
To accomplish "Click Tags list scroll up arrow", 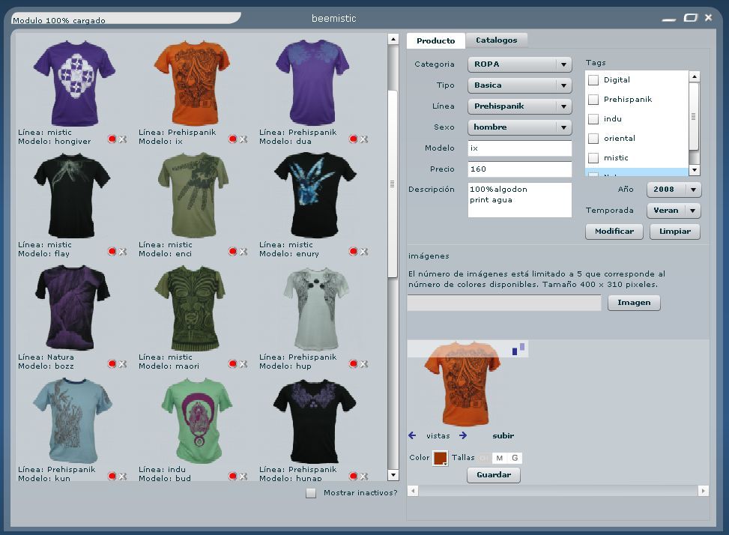I will tap(694, 76).
